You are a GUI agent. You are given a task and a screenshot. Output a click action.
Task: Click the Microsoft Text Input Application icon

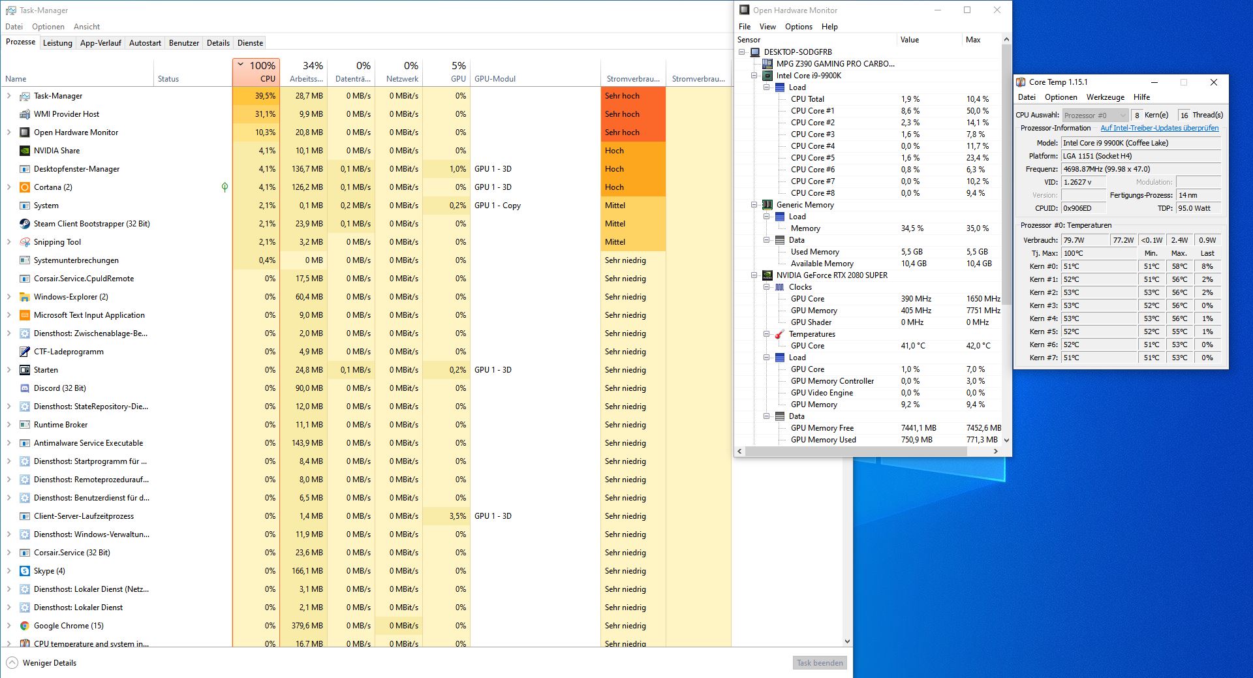tap(25, 315)
